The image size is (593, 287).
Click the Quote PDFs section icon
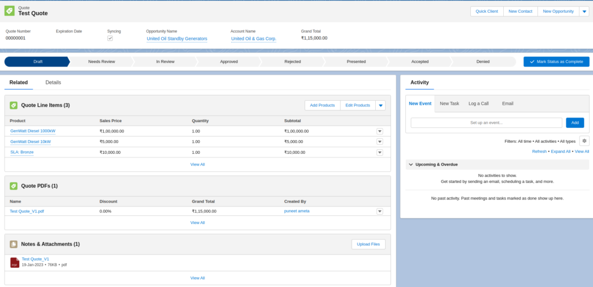coord(13,186)
